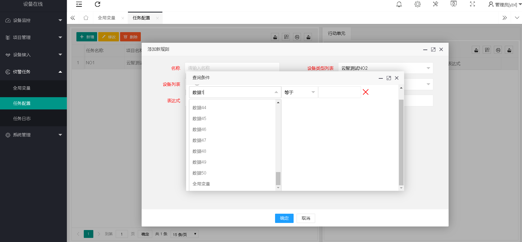Confirm with the blue 确定 button
The width and height of the screenshot is (522, 242).
(284, 218)
